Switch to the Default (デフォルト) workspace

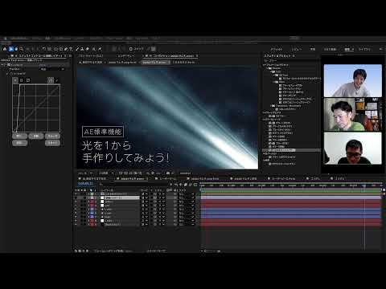[277, 49]
